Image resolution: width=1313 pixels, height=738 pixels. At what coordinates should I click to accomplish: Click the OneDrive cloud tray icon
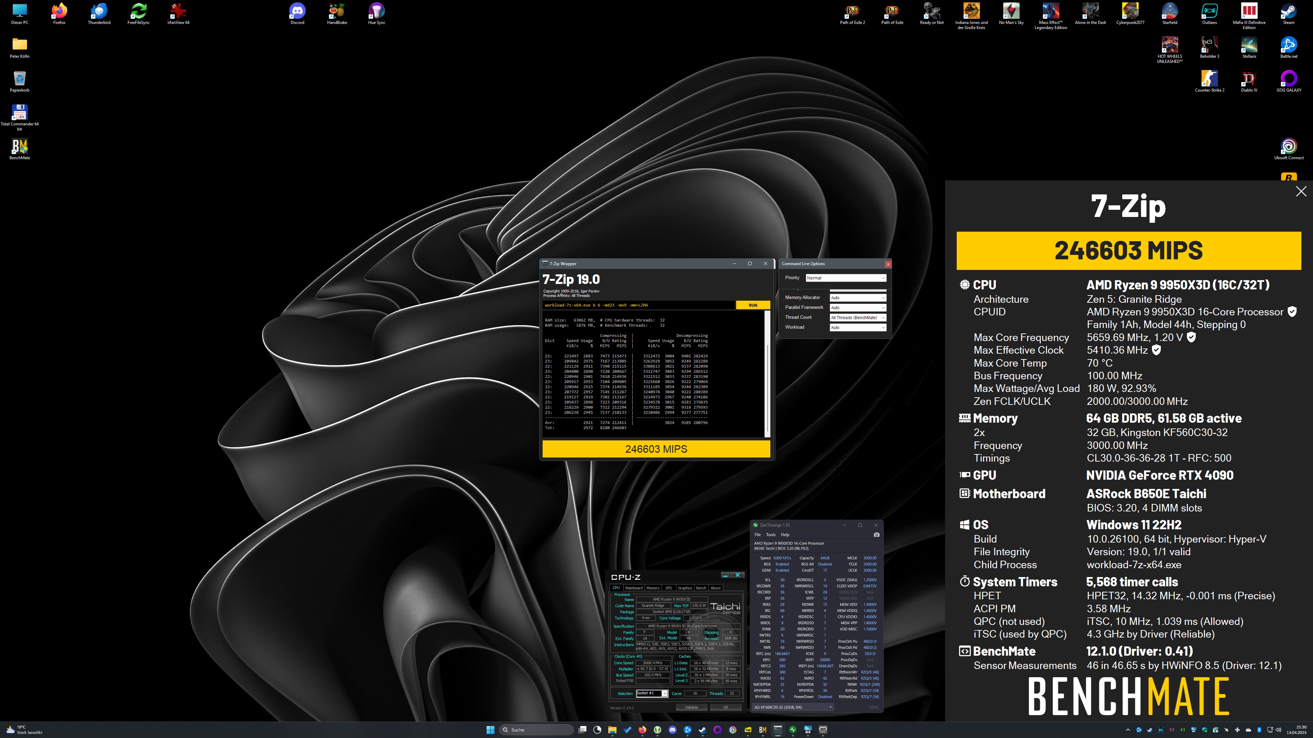click(1248, 730)
